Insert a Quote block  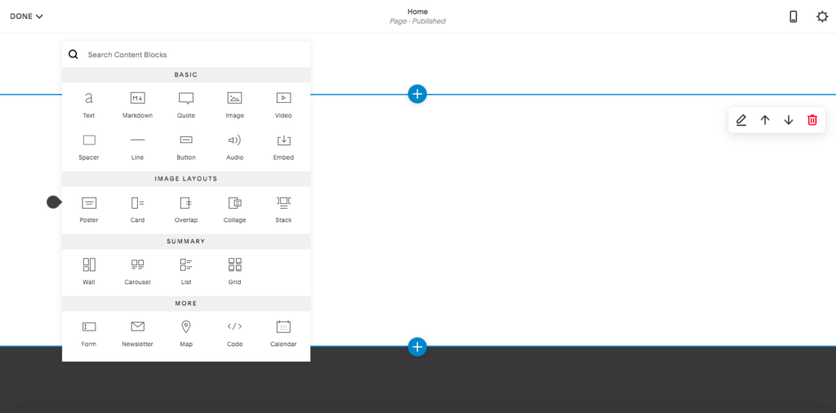point(186,104)
